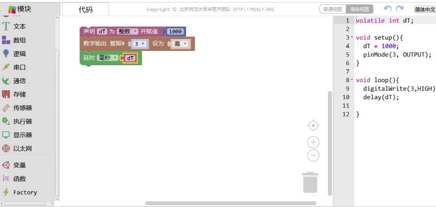Click code line 'digitalWrite(3,HIGH)'
The width and height of the screenshot is (436, 207).
[399, 89]
